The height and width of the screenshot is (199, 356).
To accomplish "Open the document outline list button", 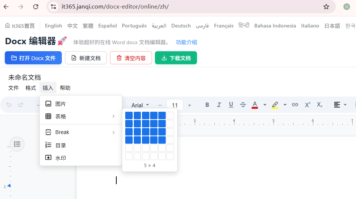I will pyautogui.click(x=17, y=144).
